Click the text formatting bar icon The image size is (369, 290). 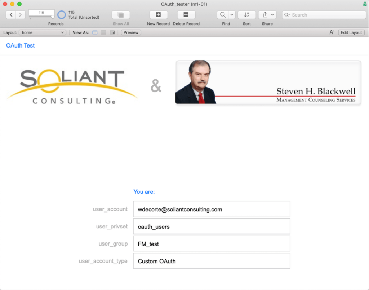tap(332, 32)
